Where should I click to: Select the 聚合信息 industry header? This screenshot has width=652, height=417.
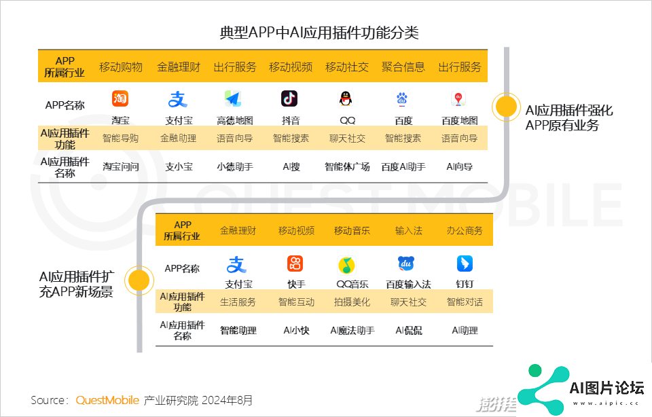[403, 67]
